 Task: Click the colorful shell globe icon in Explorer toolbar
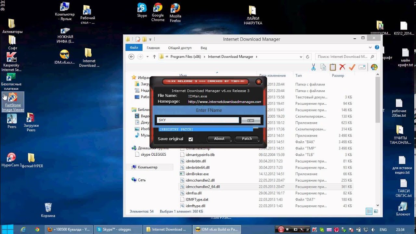coord(374,67)
